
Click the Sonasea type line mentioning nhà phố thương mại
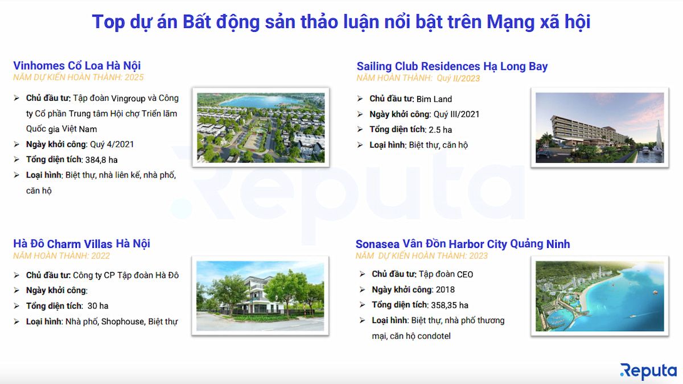pyautogui.click(x=438, y=320)
